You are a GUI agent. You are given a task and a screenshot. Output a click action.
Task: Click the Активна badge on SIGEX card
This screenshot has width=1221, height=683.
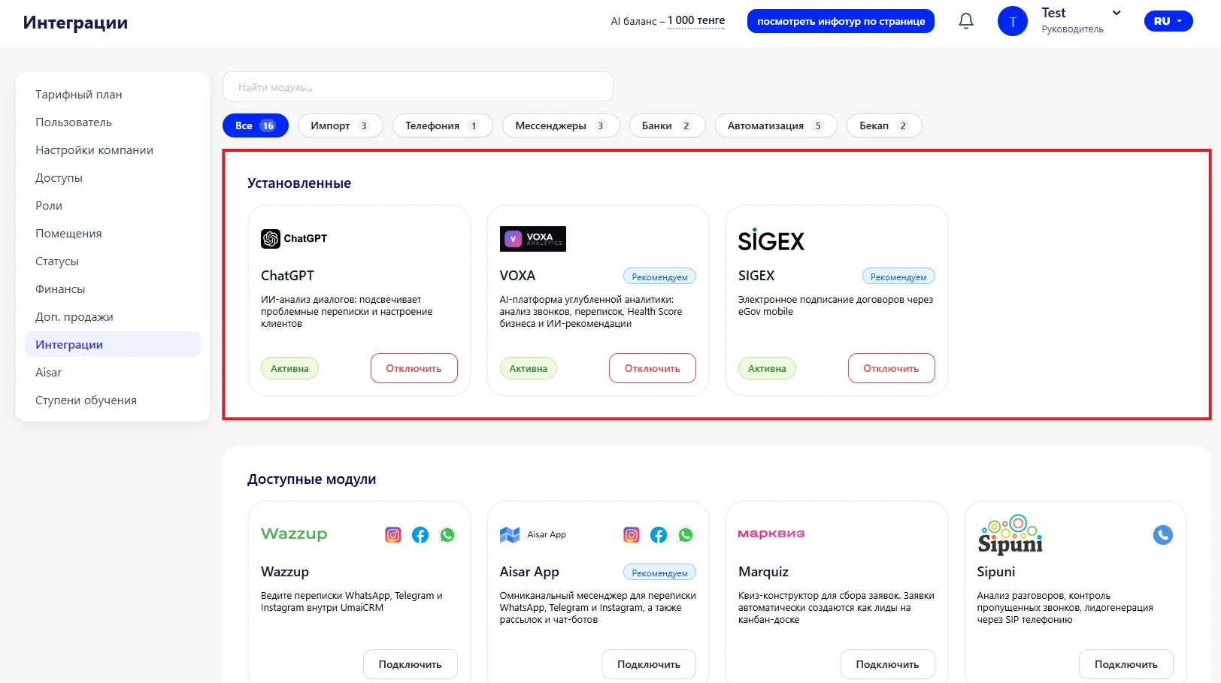(x=767, y=368)
